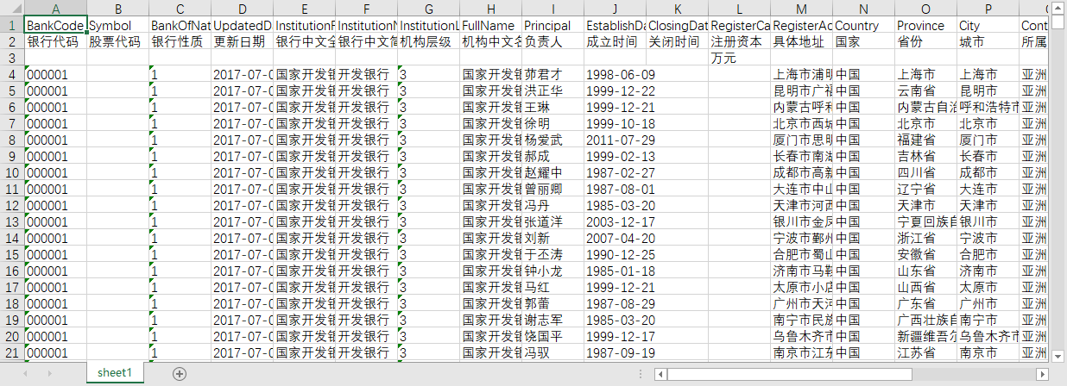The height and width of the screenshot is (386, 1067).
Task: Click the 万元 cell in row 3
Action: tap(740, 58)
